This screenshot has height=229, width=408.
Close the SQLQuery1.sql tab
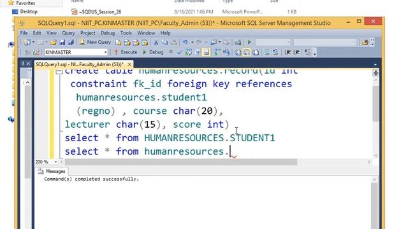pos(129,64)
